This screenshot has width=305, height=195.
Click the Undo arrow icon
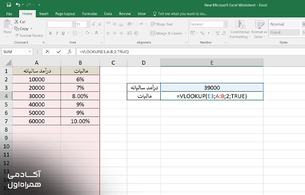(18, 4)
